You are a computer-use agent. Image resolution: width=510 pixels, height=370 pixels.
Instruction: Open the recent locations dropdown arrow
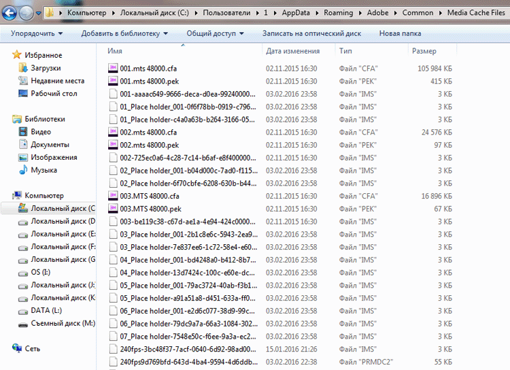38,14
